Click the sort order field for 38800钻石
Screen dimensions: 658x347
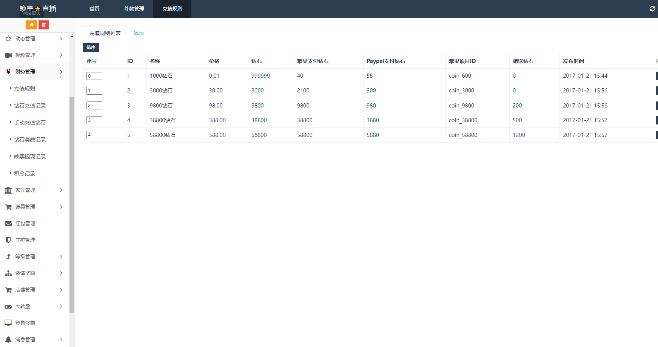pyautogui.click(x=94, y=120)
